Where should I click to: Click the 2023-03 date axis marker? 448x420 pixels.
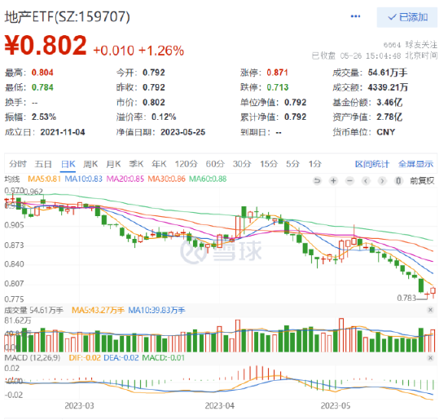[79, 405]
